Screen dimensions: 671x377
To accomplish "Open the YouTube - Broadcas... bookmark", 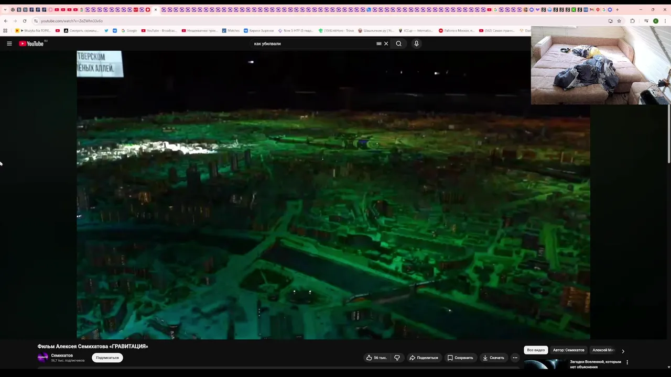I will click(x=159, y=30).
